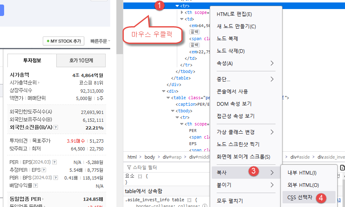Select 노드 복제 menu entry
345x207 pixels.
pos(246,39)
